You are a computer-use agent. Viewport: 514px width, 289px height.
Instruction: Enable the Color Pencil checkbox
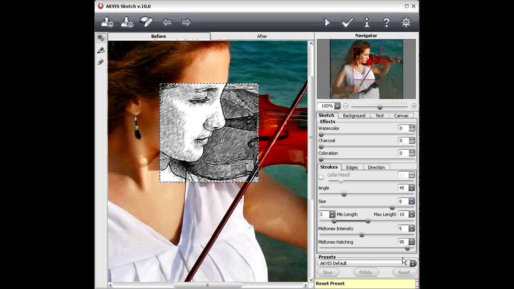(x=321, y=177)
